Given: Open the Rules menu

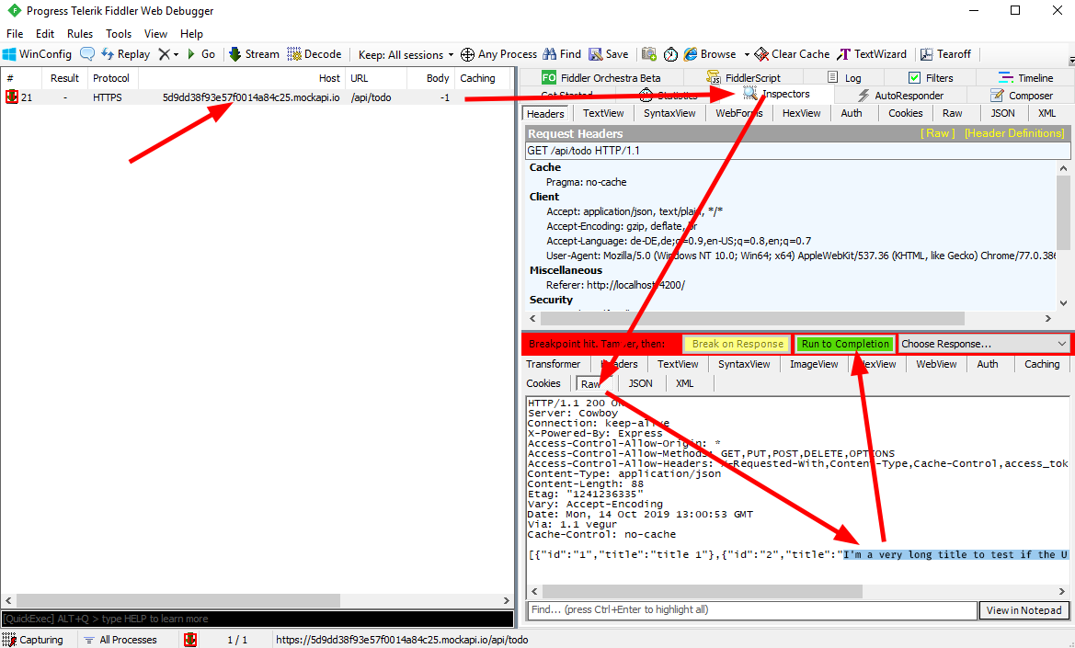Looking at the screenshot, I should (80, 34).
